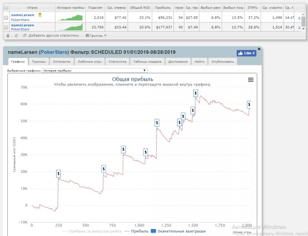Check the first nameLarsen row checkbox (2,019 count)

[x=6, y=18]
